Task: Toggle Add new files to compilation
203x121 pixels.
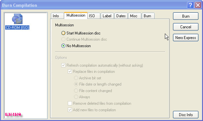Action: [70, 110]
